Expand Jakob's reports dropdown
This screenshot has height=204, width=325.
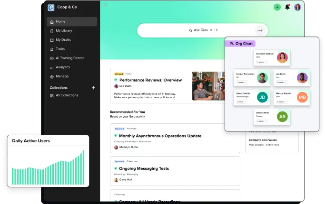click(x=242, y=102)
